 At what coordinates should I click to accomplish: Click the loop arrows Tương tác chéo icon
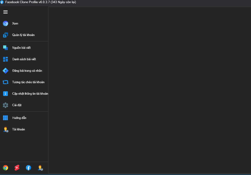point(5,82)
